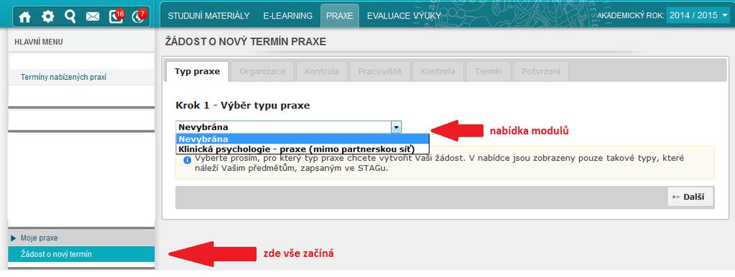This screenshot has width=735, height=277.
Task: Open the Studijní materiály menu
Action: [208, 16]
